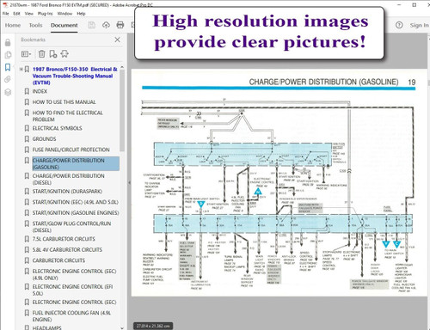Open the help question mark icon

click(x=399, y=25)
